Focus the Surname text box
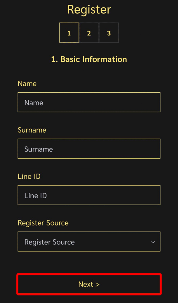This screenshot has height=303, width=178. (89, 149)
